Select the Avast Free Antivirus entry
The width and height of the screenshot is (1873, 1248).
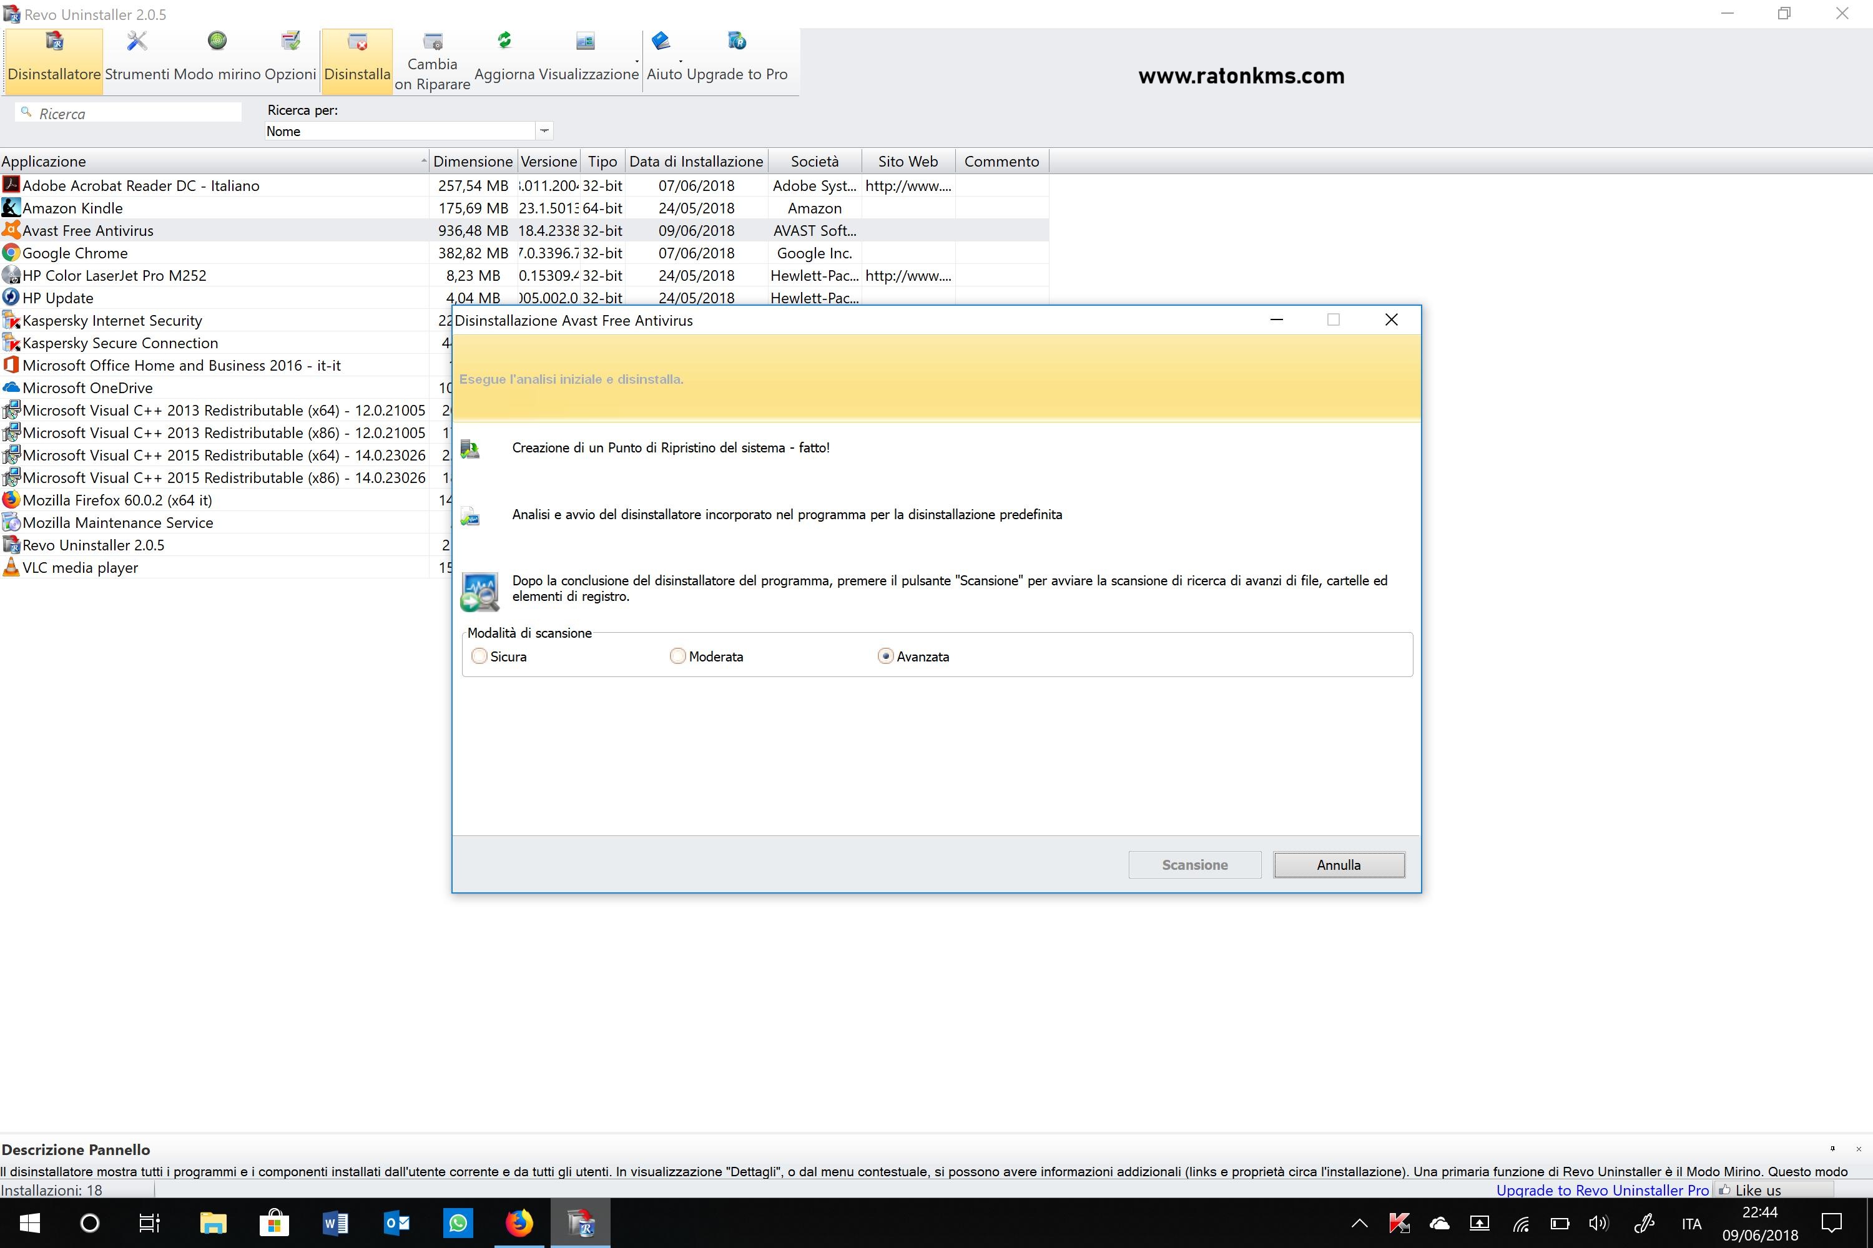point(524,230)
